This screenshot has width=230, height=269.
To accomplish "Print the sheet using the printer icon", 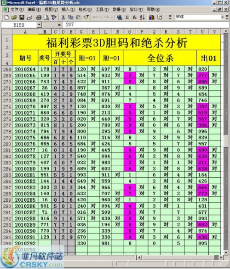I will (x=39, y=18).
